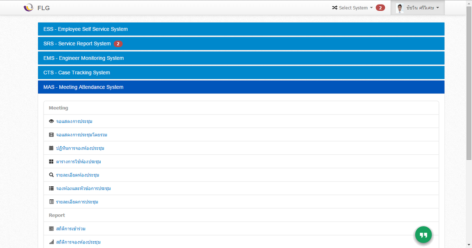
Task: Click the signal bars icon for สถิติการจองห้องประชุม
Action: pos(51,242)
